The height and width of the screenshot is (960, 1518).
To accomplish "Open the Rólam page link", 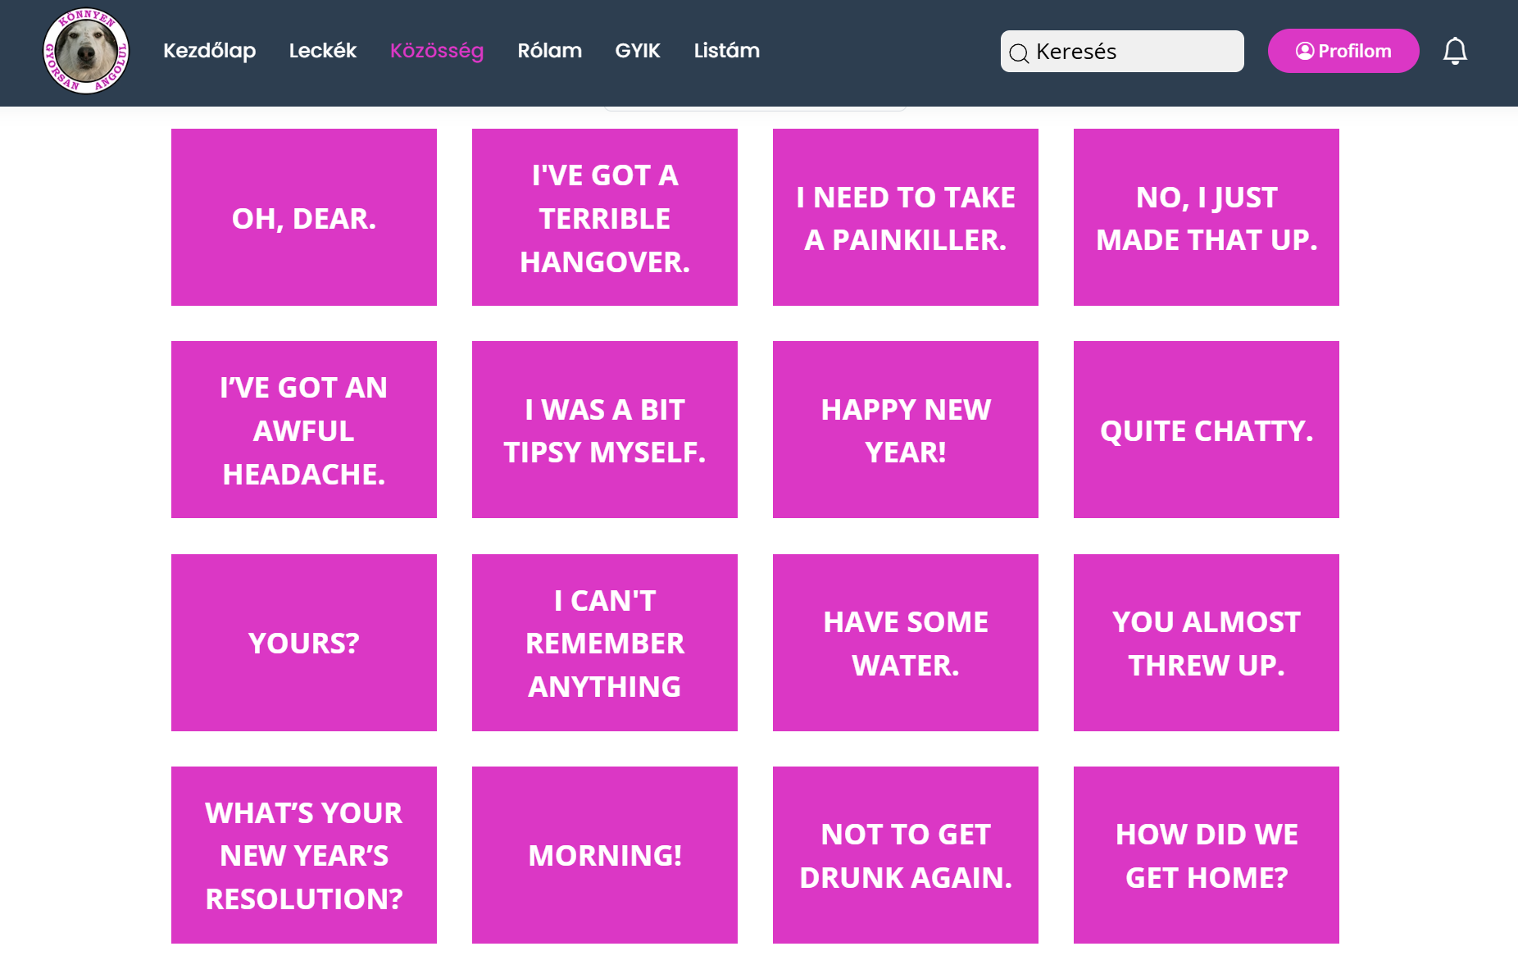I will [x=549, y=51].
